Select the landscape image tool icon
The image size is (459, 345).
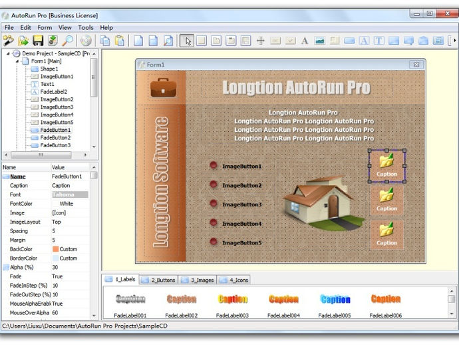click(320, 41)
